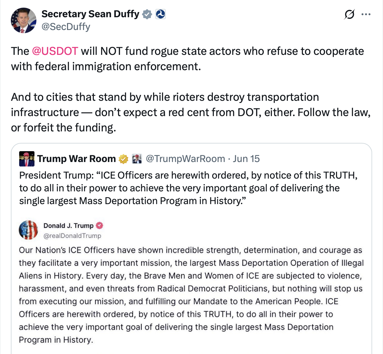The width and height of the screenshot is (383, 354).
Task: Click the affiliation badge beside Trump War Room
Action: 137,159
